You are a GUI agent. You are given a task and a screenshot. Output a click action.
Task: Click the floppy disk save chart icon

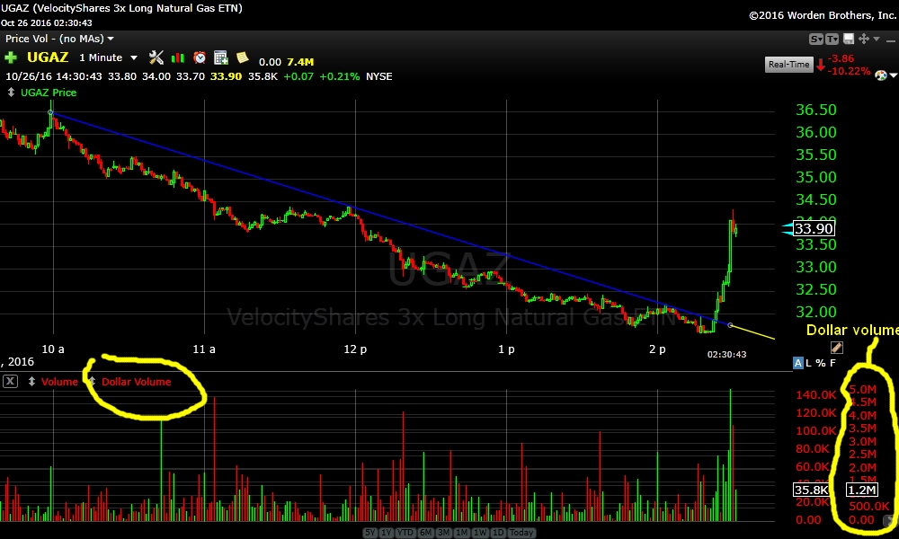click(x=849, y=39)
